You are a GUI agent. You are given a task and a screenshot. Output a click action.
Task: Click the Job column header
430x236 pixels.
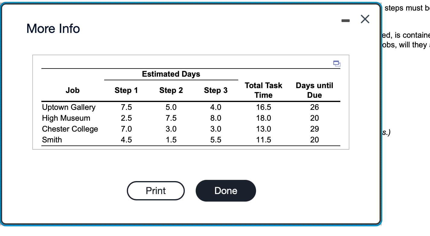(72, 90)
